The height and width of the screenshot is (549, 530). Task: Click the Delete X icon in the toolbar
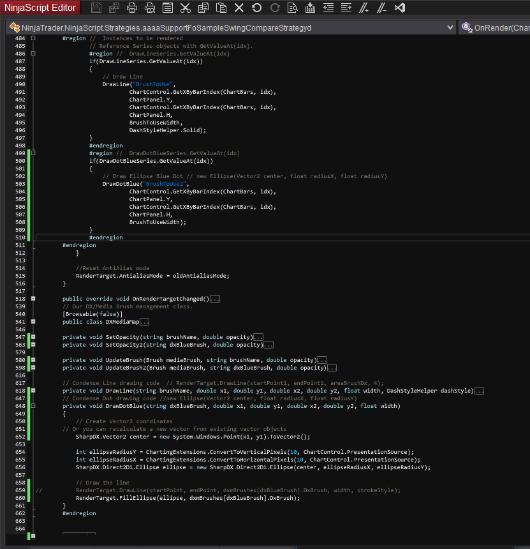239,8
